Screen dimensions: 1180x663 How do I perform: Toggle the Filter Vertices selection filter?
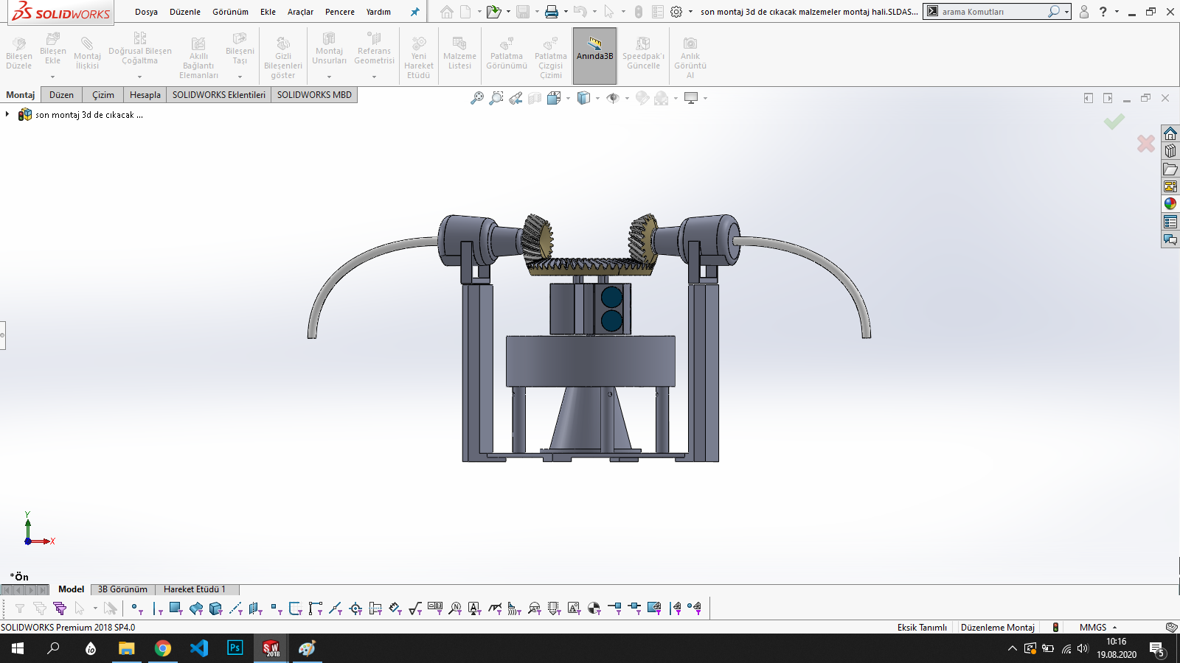[136, 608]
